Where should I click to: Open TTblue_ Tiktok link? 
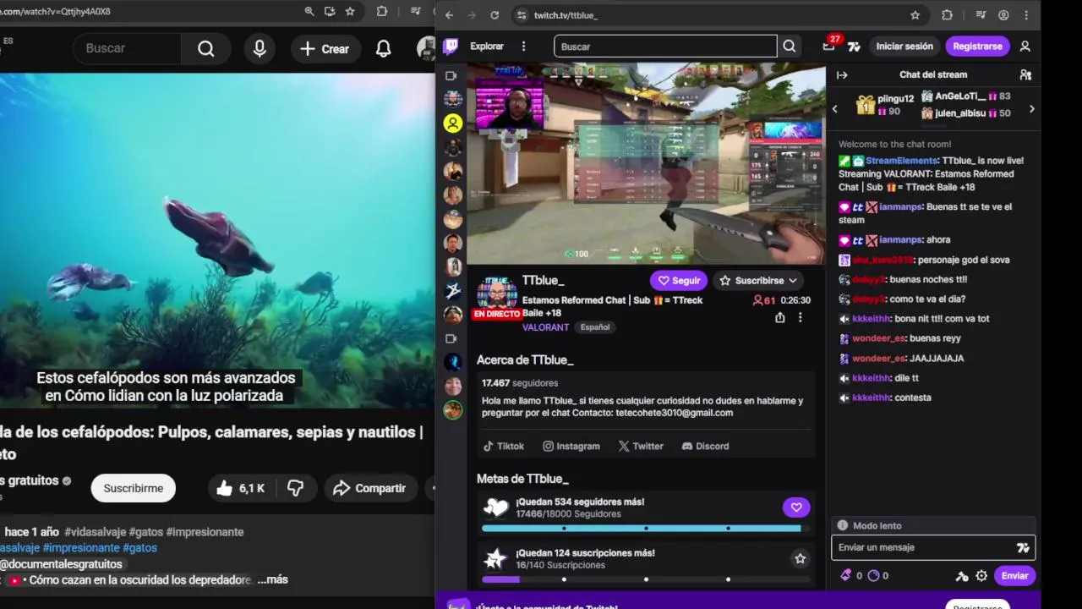(503, 446)
